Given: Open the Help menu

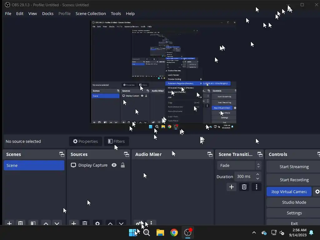Looking at the screenshot, I should click(130, 13).
